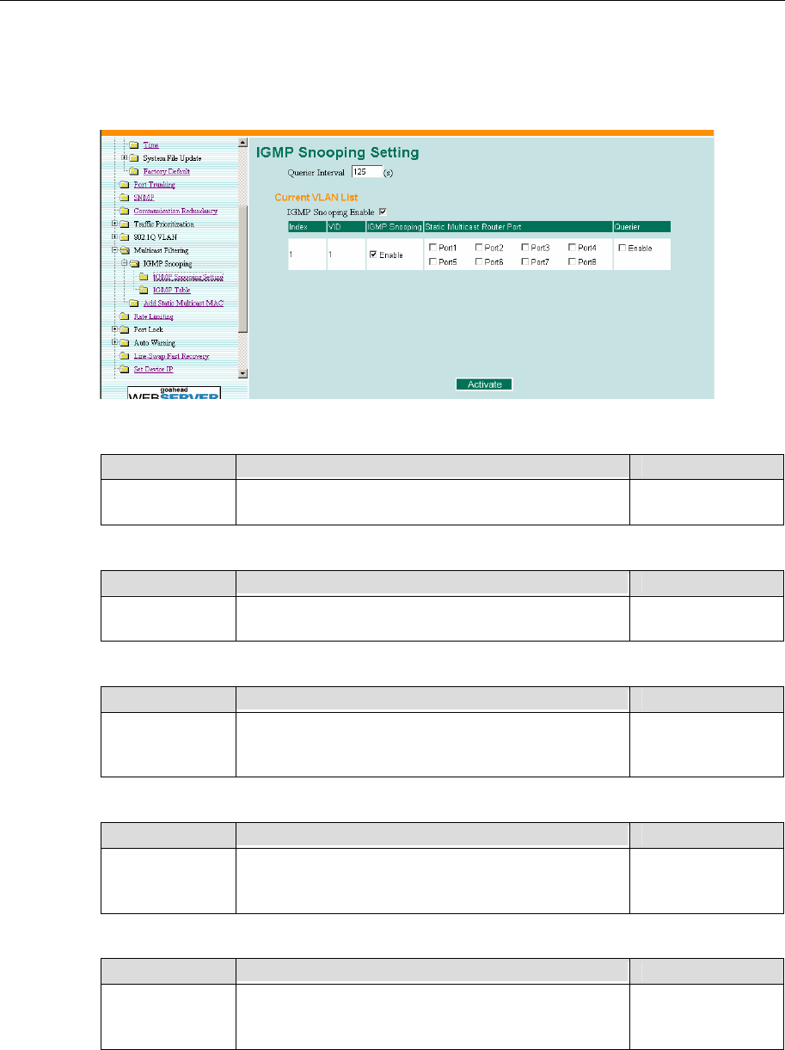Collapse the IGMP Snooping tree node
Screen dimensions: 785x1050
coord(125,263)
